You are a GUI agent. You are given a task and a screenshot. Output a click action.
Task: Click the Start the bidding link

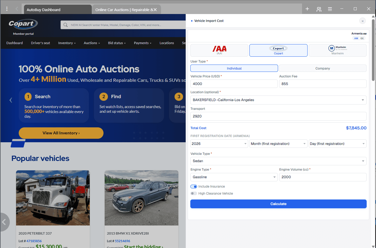[144, 247]
